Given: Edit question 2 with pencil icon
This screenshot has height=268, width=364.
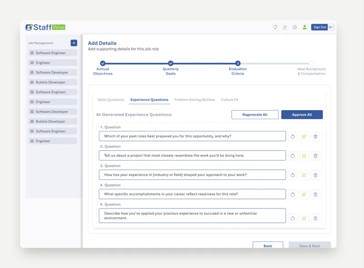Looking at the screenshot, I should [304, 156].
